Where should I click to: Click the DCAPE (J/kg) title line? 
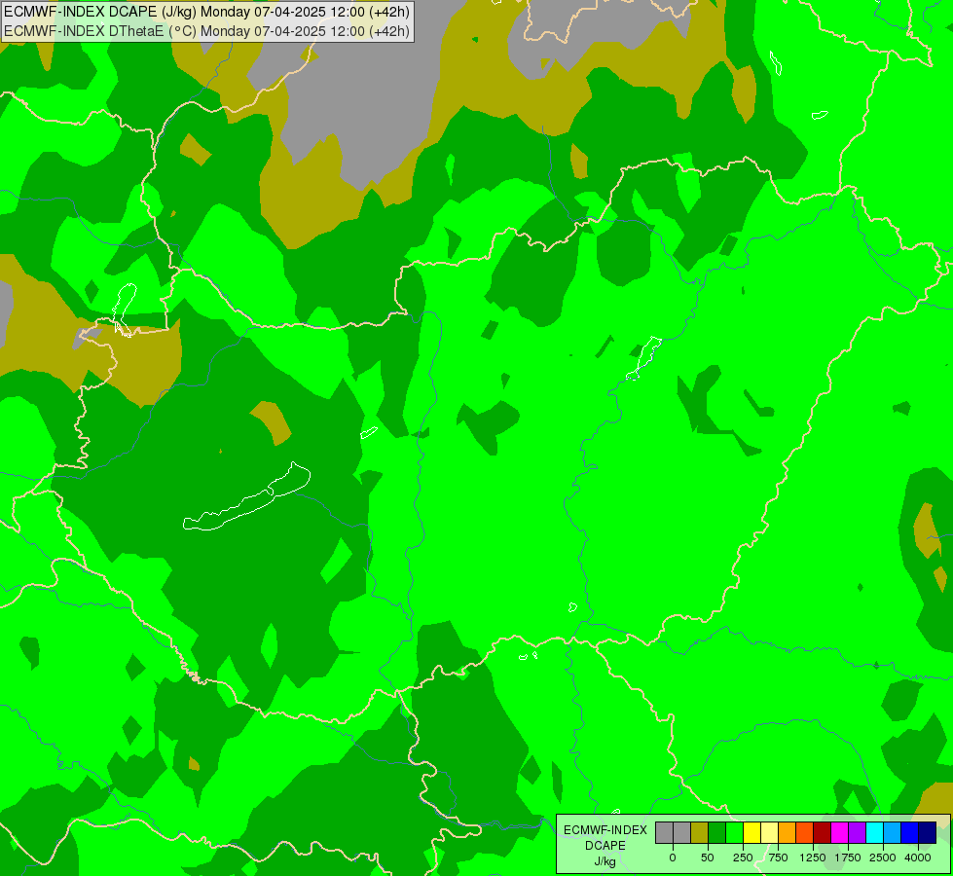tap(206, 12)
